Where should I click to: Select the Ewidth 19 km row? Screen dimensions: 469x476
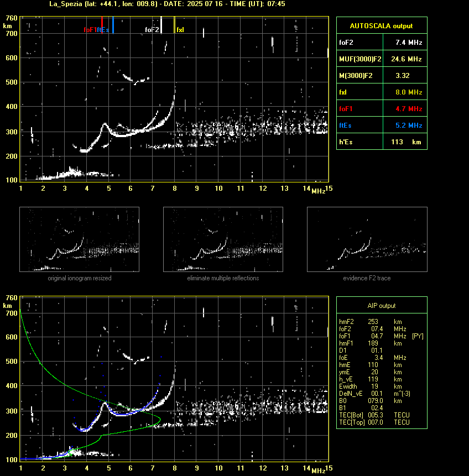[x=371, y=386]
